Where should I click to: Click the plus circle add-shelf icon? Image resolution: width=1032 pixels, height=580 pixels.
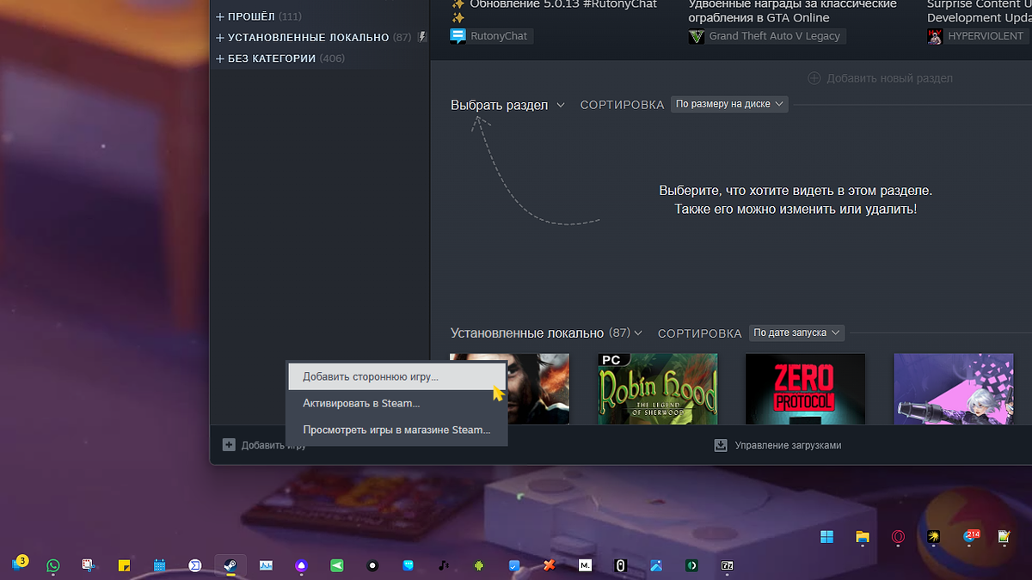[814, 78]
